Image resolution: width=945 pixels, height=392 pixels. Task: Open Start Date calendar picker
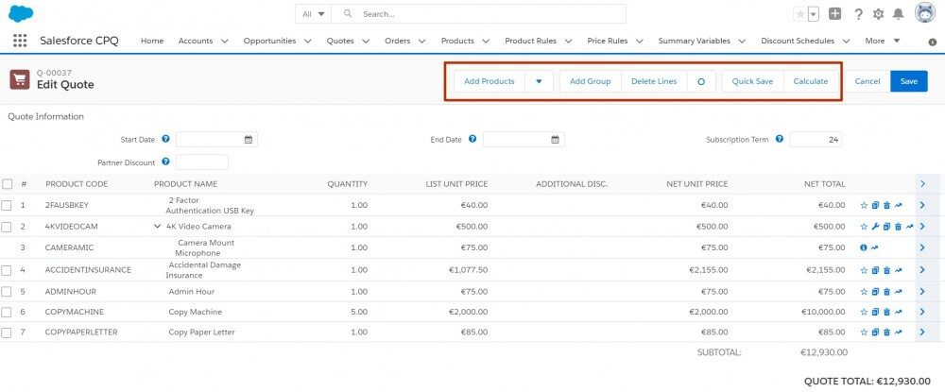click(x=249, y=140)
